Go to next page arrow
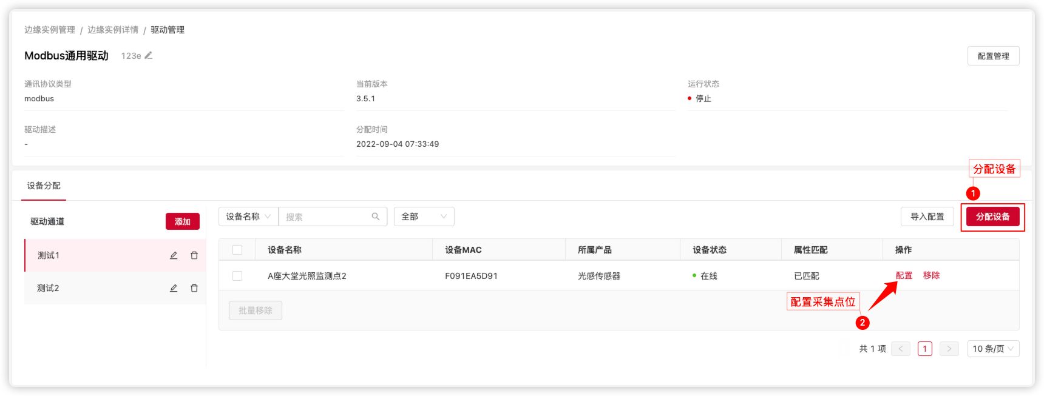This screenshot has height=396, width=1044. [x=949, y=349]
